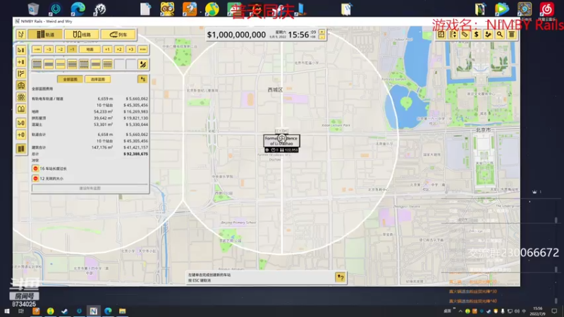
Task: Switch to the 线路 (lines) tab
Action: 82,35
